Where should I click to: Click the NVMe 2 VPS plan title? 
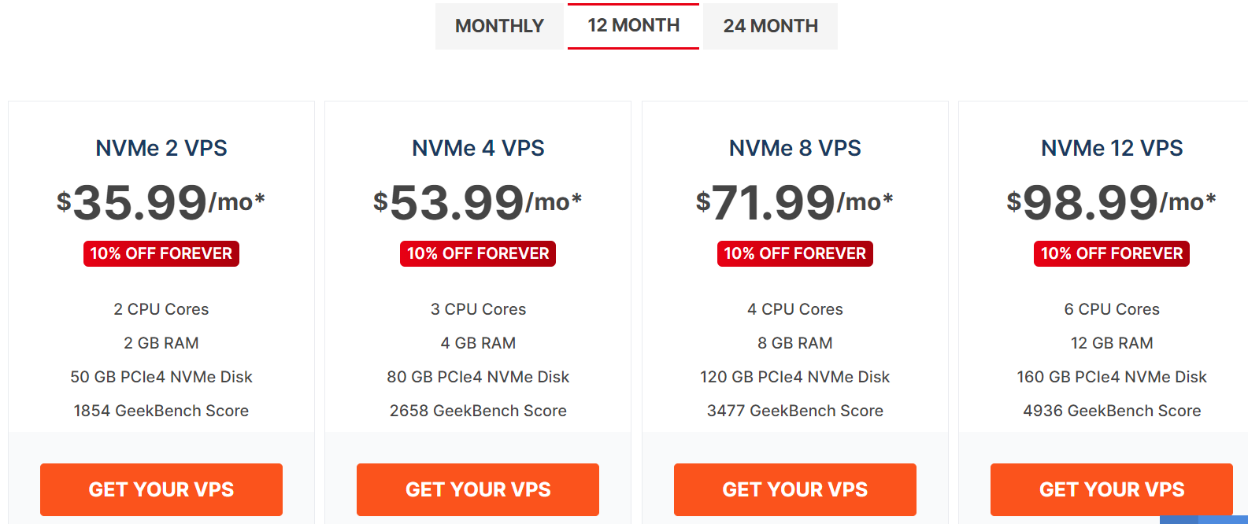click(x=161, y=148)
